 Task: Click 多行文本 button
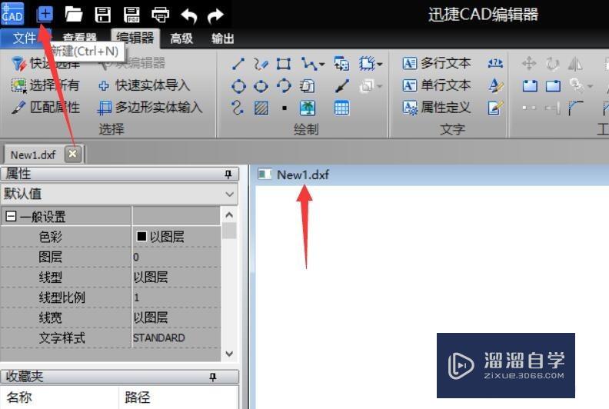pyautogui.click(x=437, y=63)
